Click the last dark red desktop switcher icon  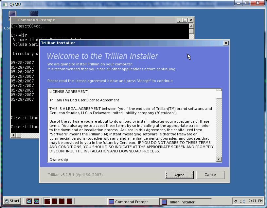69,201
